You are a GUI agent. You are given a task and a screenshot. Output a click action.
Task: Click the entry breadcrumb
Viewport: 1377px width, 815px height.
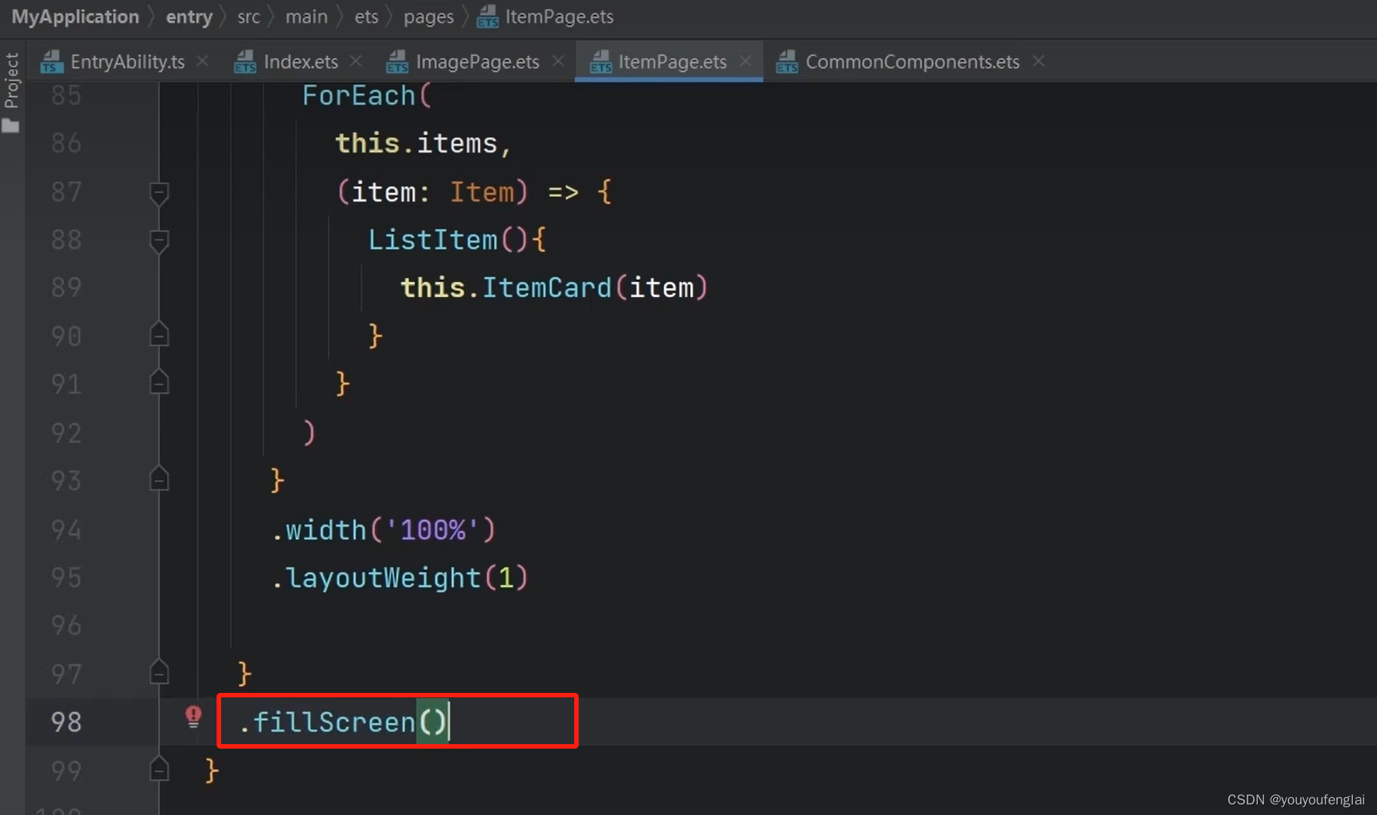click(189, 17)
